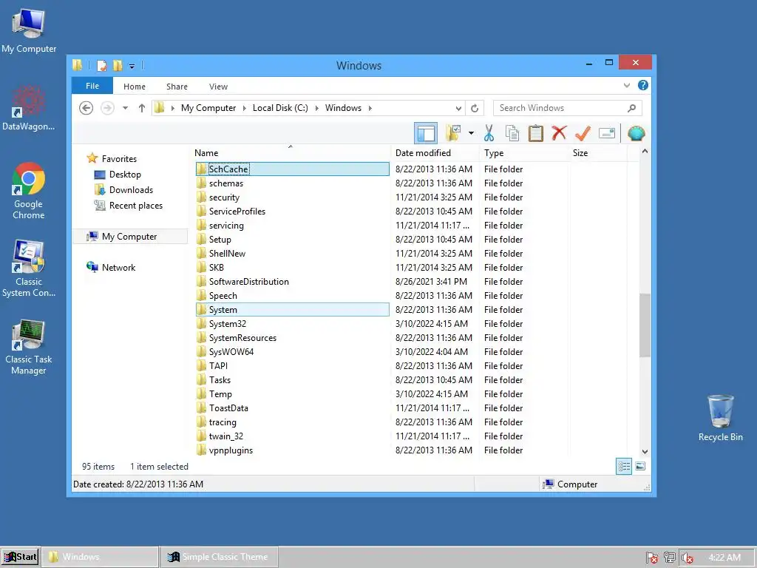Click the network tray icon
The width and height of the screenshot is (757, 568).
coord(670,558)
